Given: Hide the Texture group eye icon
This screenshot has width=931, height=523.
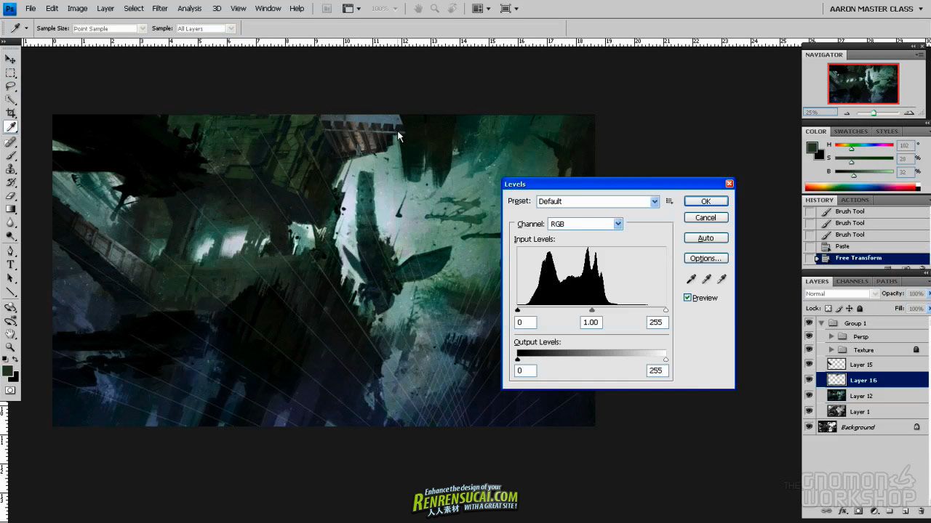Looking at the screenshot, I should click(x=809, y=350).
